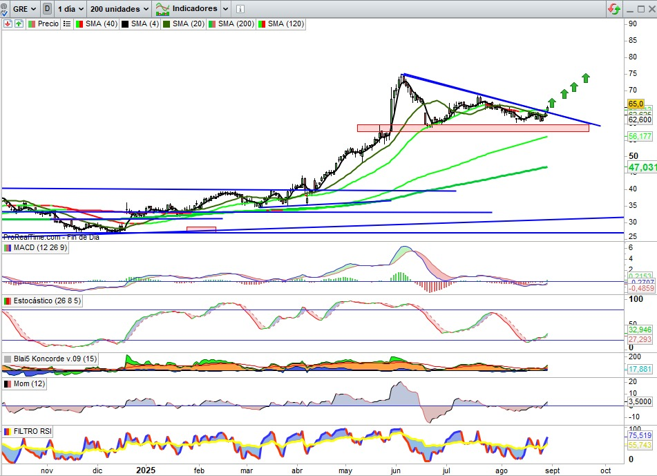
Task: Click the 75,519 RSI filter value
Action: (640, 435)
